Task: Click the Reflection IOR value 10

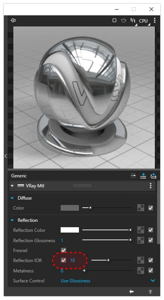Action: click(x=72, y=261)
